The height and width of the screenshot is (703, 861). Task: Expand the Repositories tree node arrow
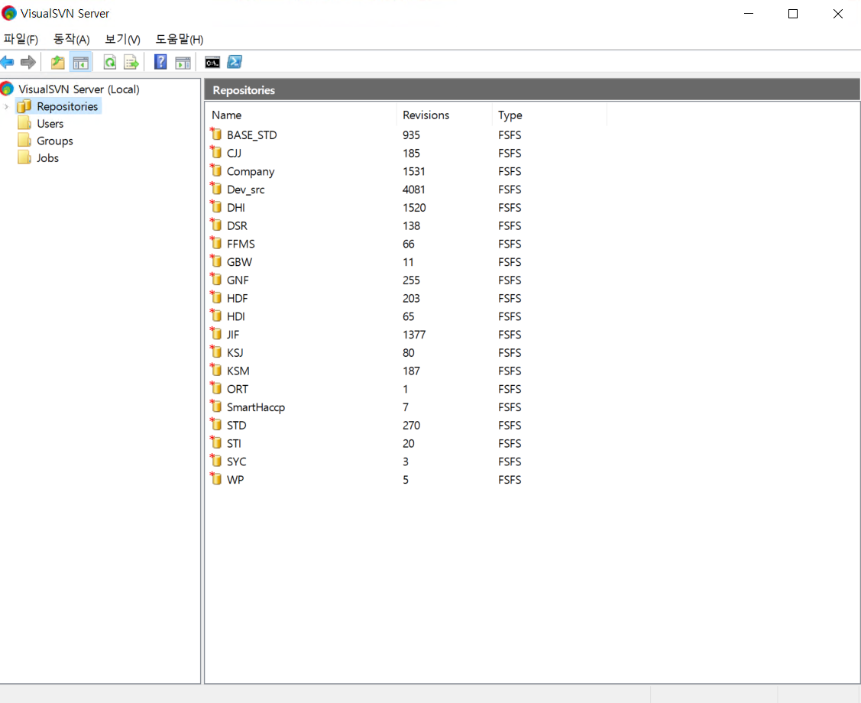coord(6,106)
